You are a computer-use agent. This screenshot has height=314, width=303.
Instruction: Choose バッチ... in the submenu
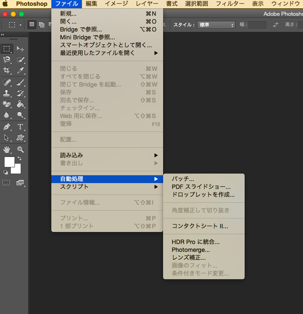coord(204,179)
